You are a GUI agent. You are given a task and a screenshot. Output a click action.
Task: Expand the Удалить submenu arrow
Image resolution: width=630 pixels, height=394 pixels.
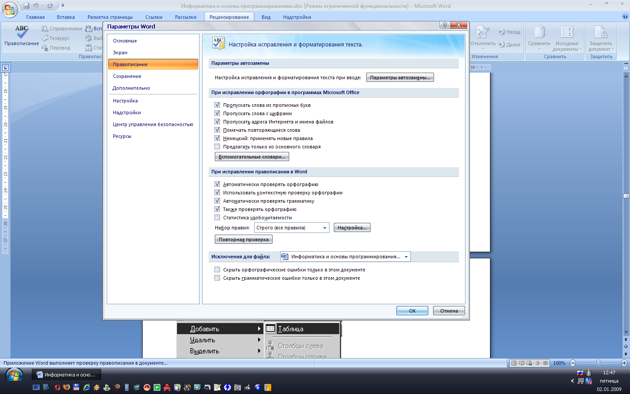[259, 340]
